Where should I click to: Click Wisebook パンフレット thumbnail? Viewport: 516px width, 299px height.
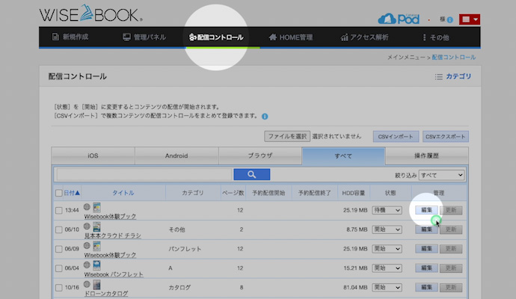(x=96, y=265)
